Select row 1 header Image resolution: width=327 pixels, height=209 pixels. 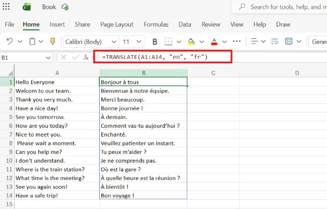[x=7, y=82]
